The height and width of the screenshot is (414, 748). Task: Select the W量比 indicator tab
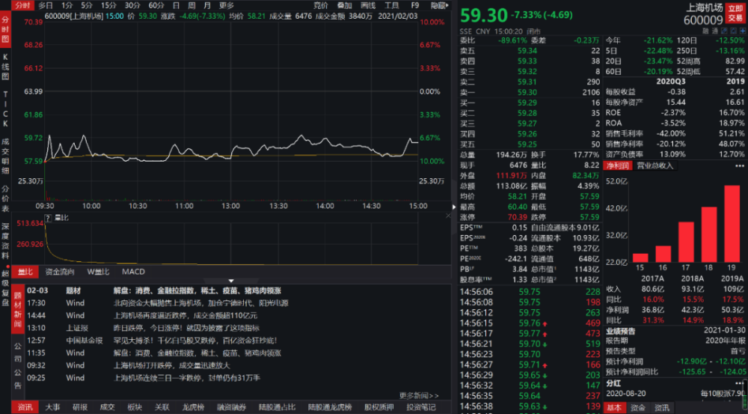tap(98, 272)
